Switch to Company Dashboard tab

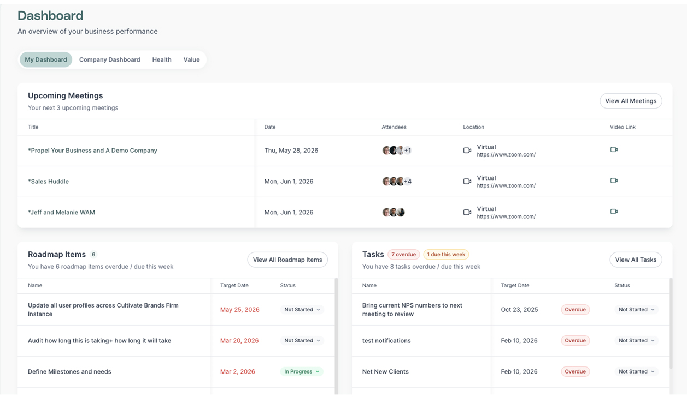pyautogui.click(x=109, y=59)
